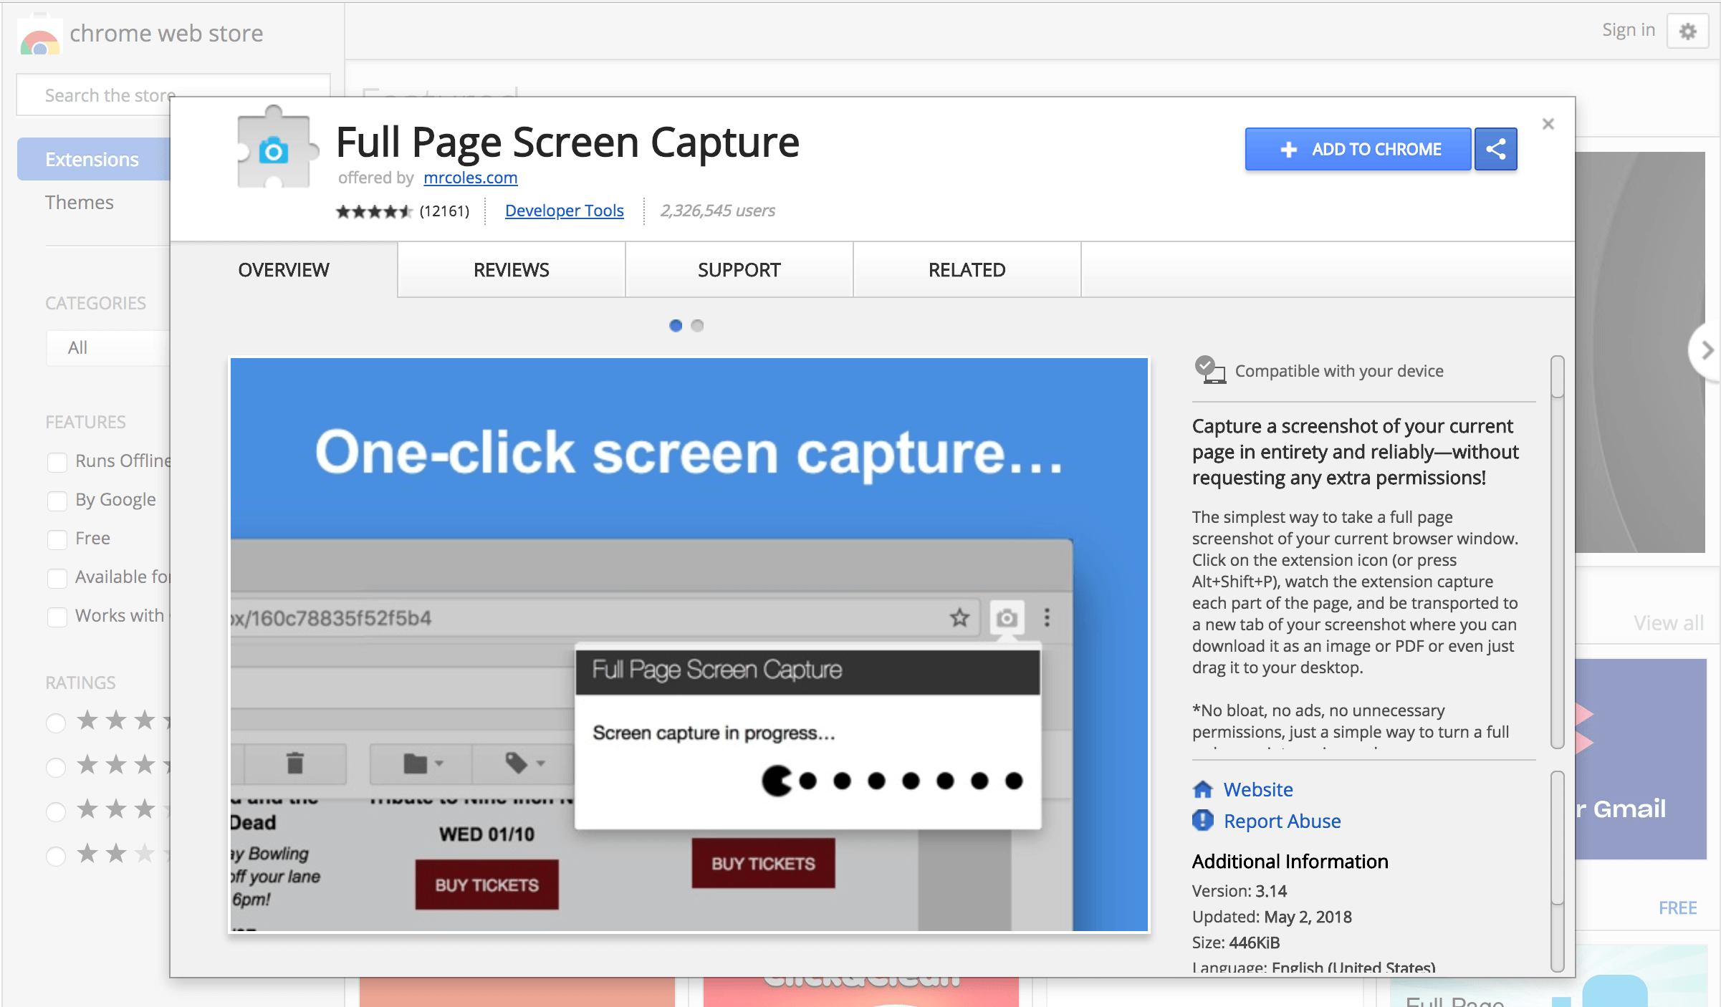This screenshot has width=1721, height=1007.
Task: Click the share icon next to Add to Chrome
Action: 1495,149
